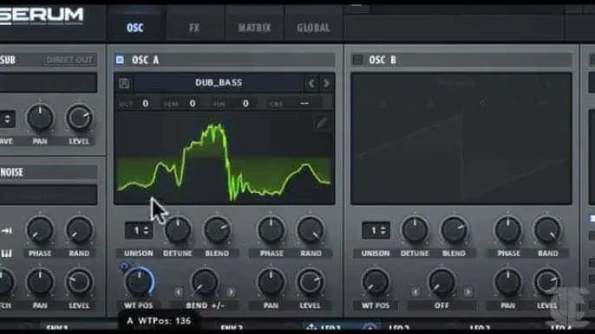595x334 pixels.
Task: Click the SUB Pan knob
Action: pyautogui.click(x=40, y=118)
